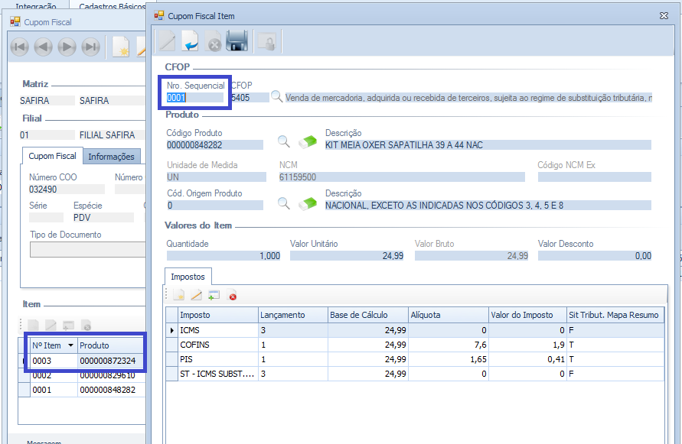Open the Tipo de Documento combo box
The height and width of the screenshot is (444, 682).
click(86, 250)
